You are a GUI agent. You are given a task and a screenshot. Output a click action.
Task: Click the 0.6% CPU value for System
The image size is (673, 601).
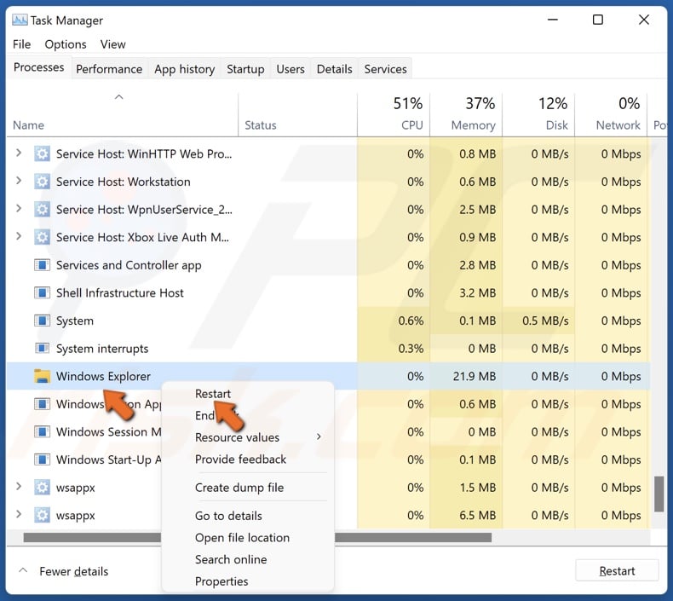(411, 321)
